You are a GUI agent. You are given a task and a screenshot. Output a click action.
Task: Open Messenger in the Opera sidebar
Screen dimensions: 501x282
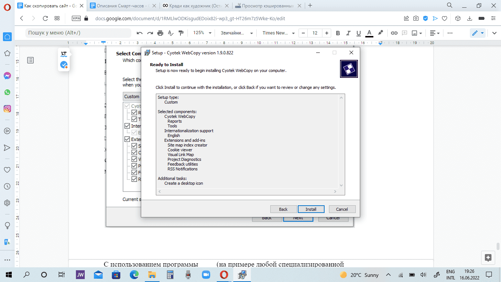click(7, 76)
